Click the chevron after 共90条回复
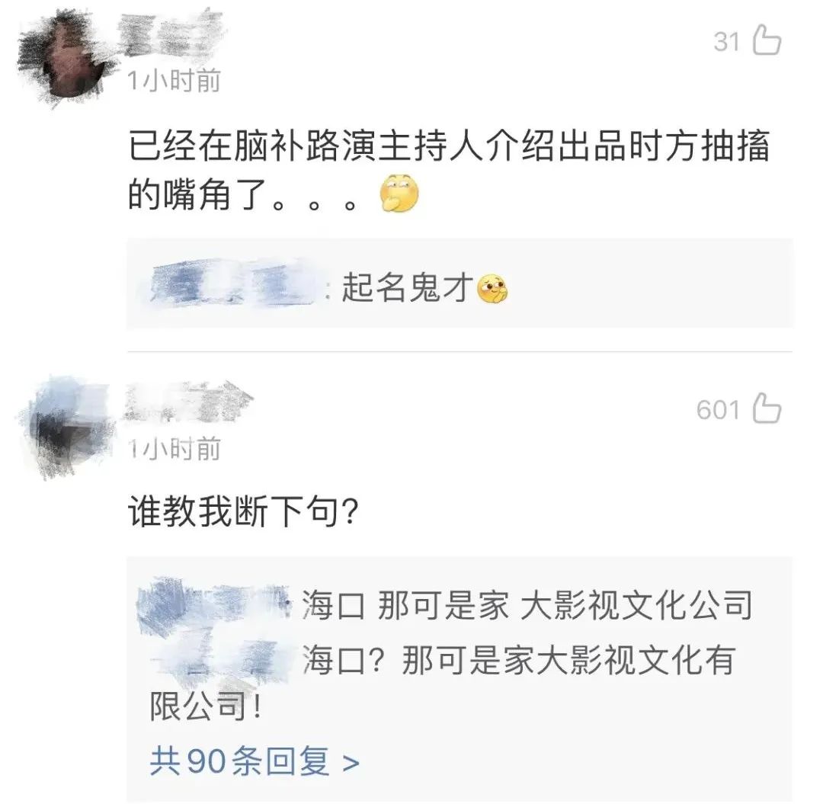Screen dimensions: 823x804 pyautogui.click(x=351, y=763)
